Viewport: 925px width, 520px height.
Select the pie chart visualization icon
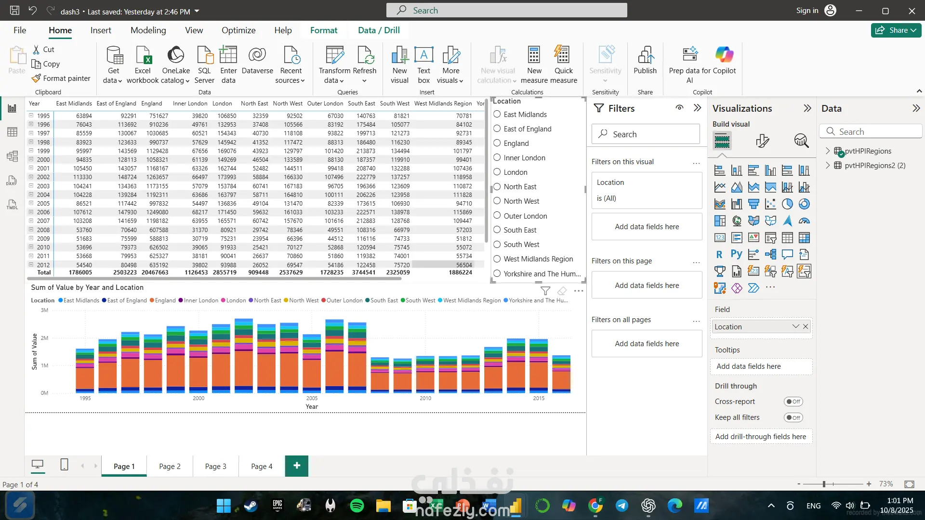pyautogui.click(x=787, y=204)
